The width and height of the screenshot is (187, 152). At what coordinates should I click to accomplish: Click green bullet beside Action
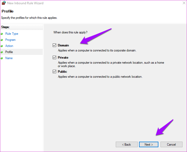2,46
